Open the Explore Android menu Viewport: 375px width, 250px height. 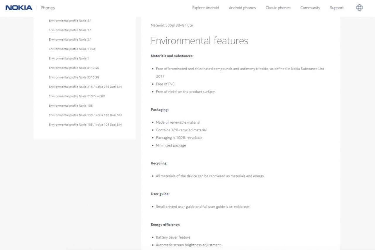point(205,8)
